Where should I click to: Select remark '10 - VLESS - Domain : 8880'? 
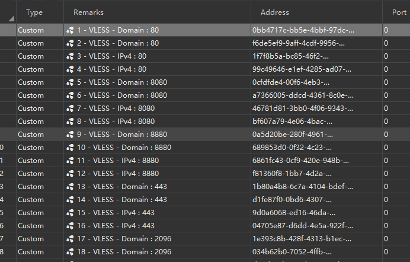[124, 148]
